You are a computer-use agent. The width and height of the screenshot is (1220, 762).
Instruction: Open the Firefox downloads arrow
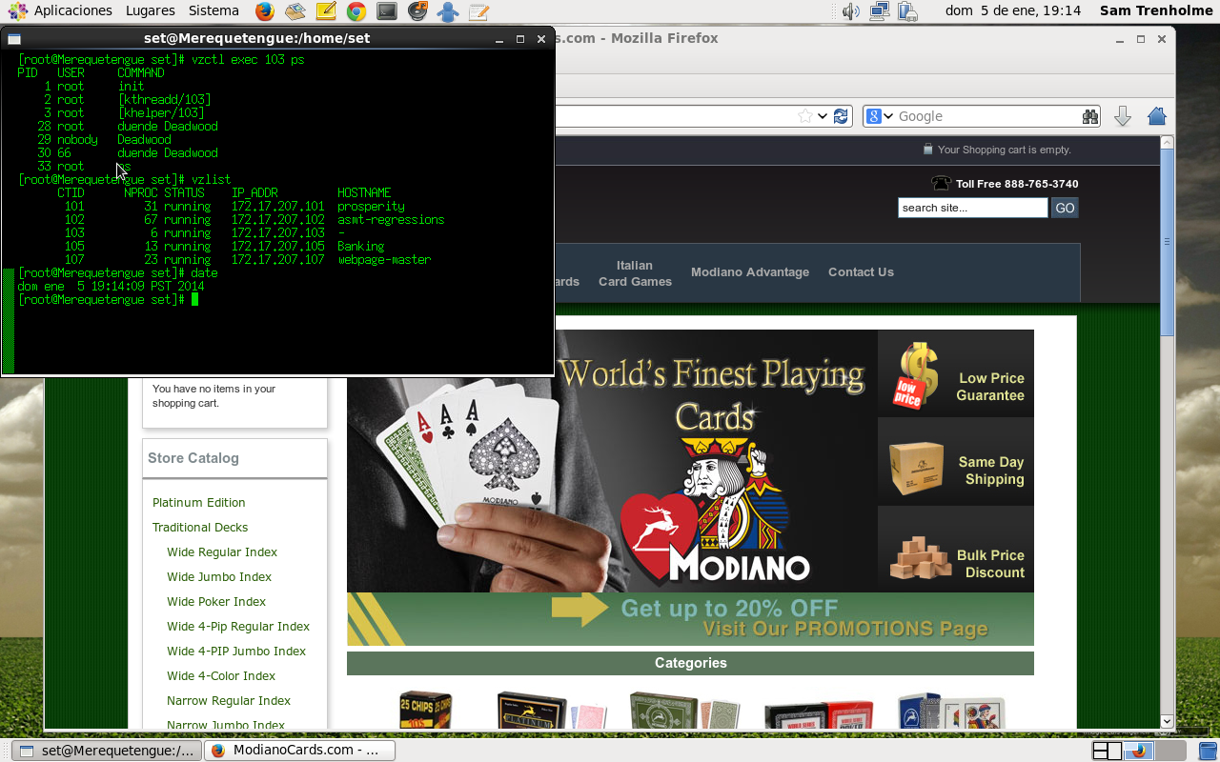click(x=1123, y=116)
